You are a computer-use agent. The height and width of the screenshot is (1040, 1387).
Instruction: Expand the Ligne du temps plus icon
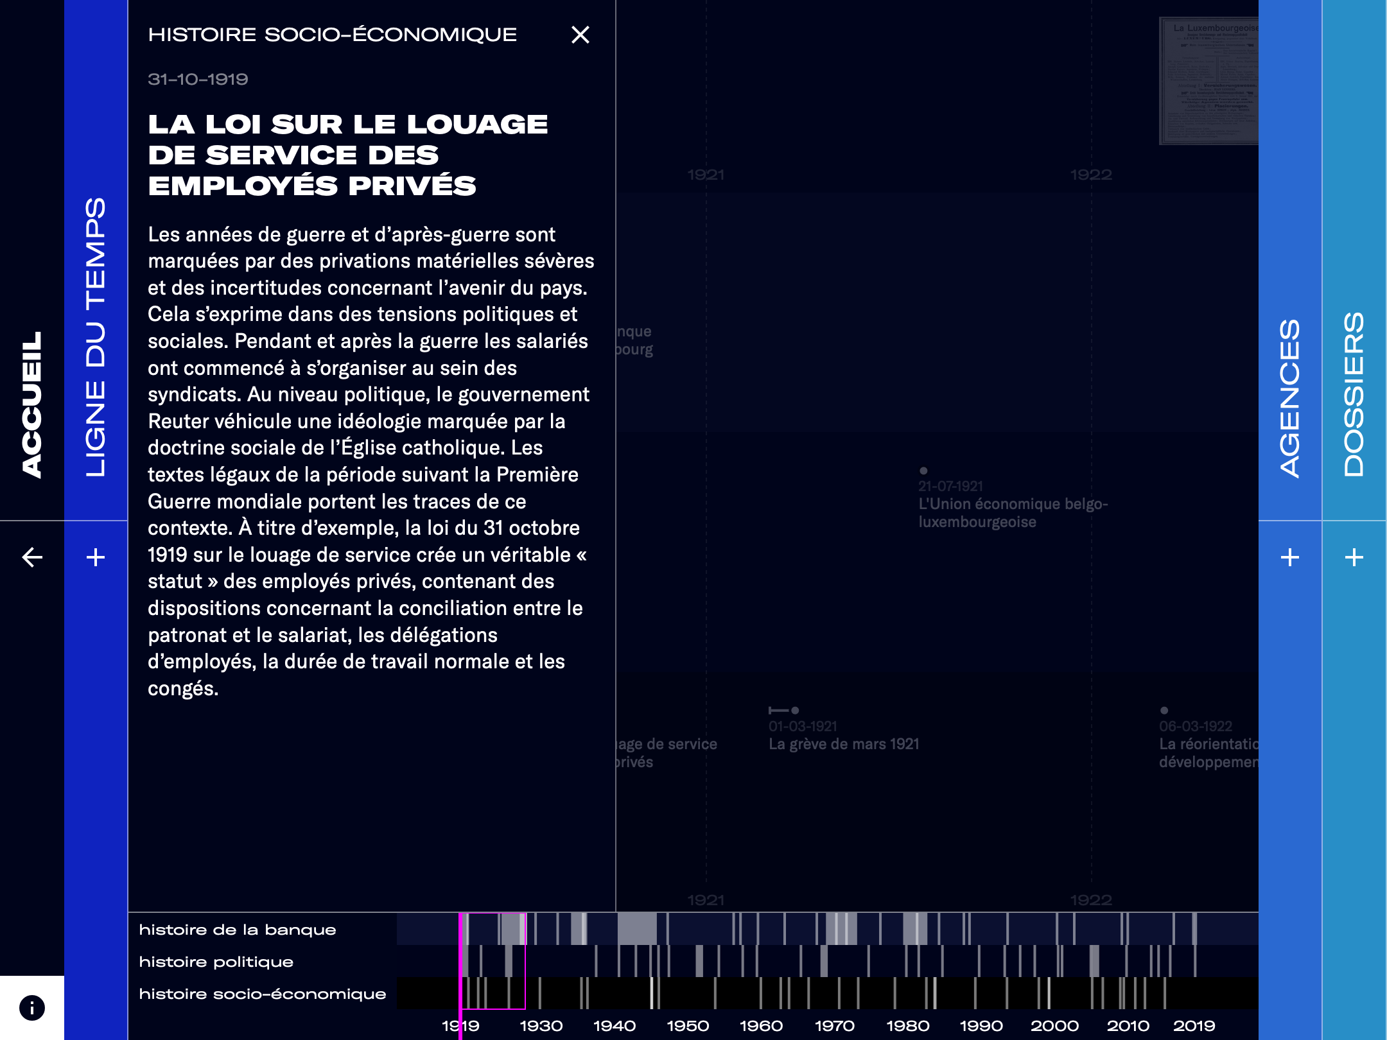tap(96, 557)
